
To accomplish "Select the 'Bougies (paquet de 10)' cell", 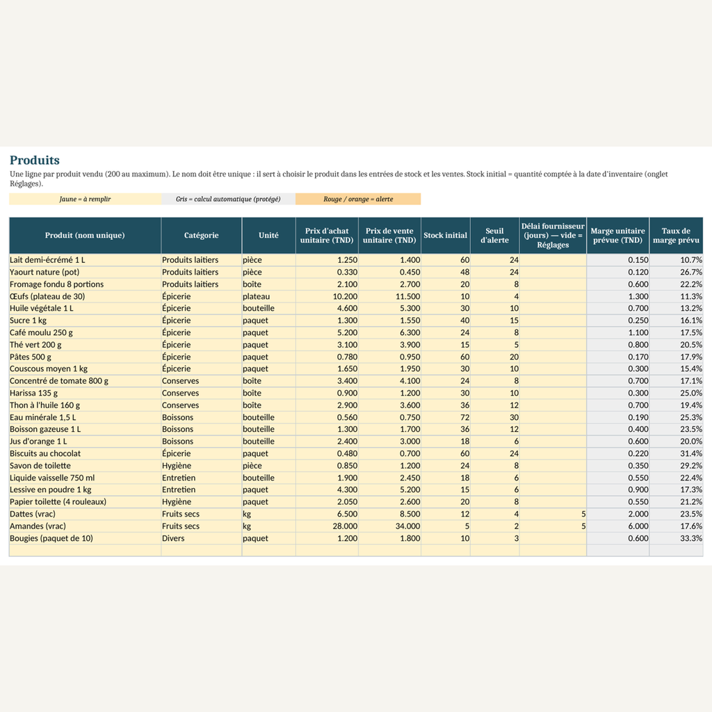I will (85, 538).
